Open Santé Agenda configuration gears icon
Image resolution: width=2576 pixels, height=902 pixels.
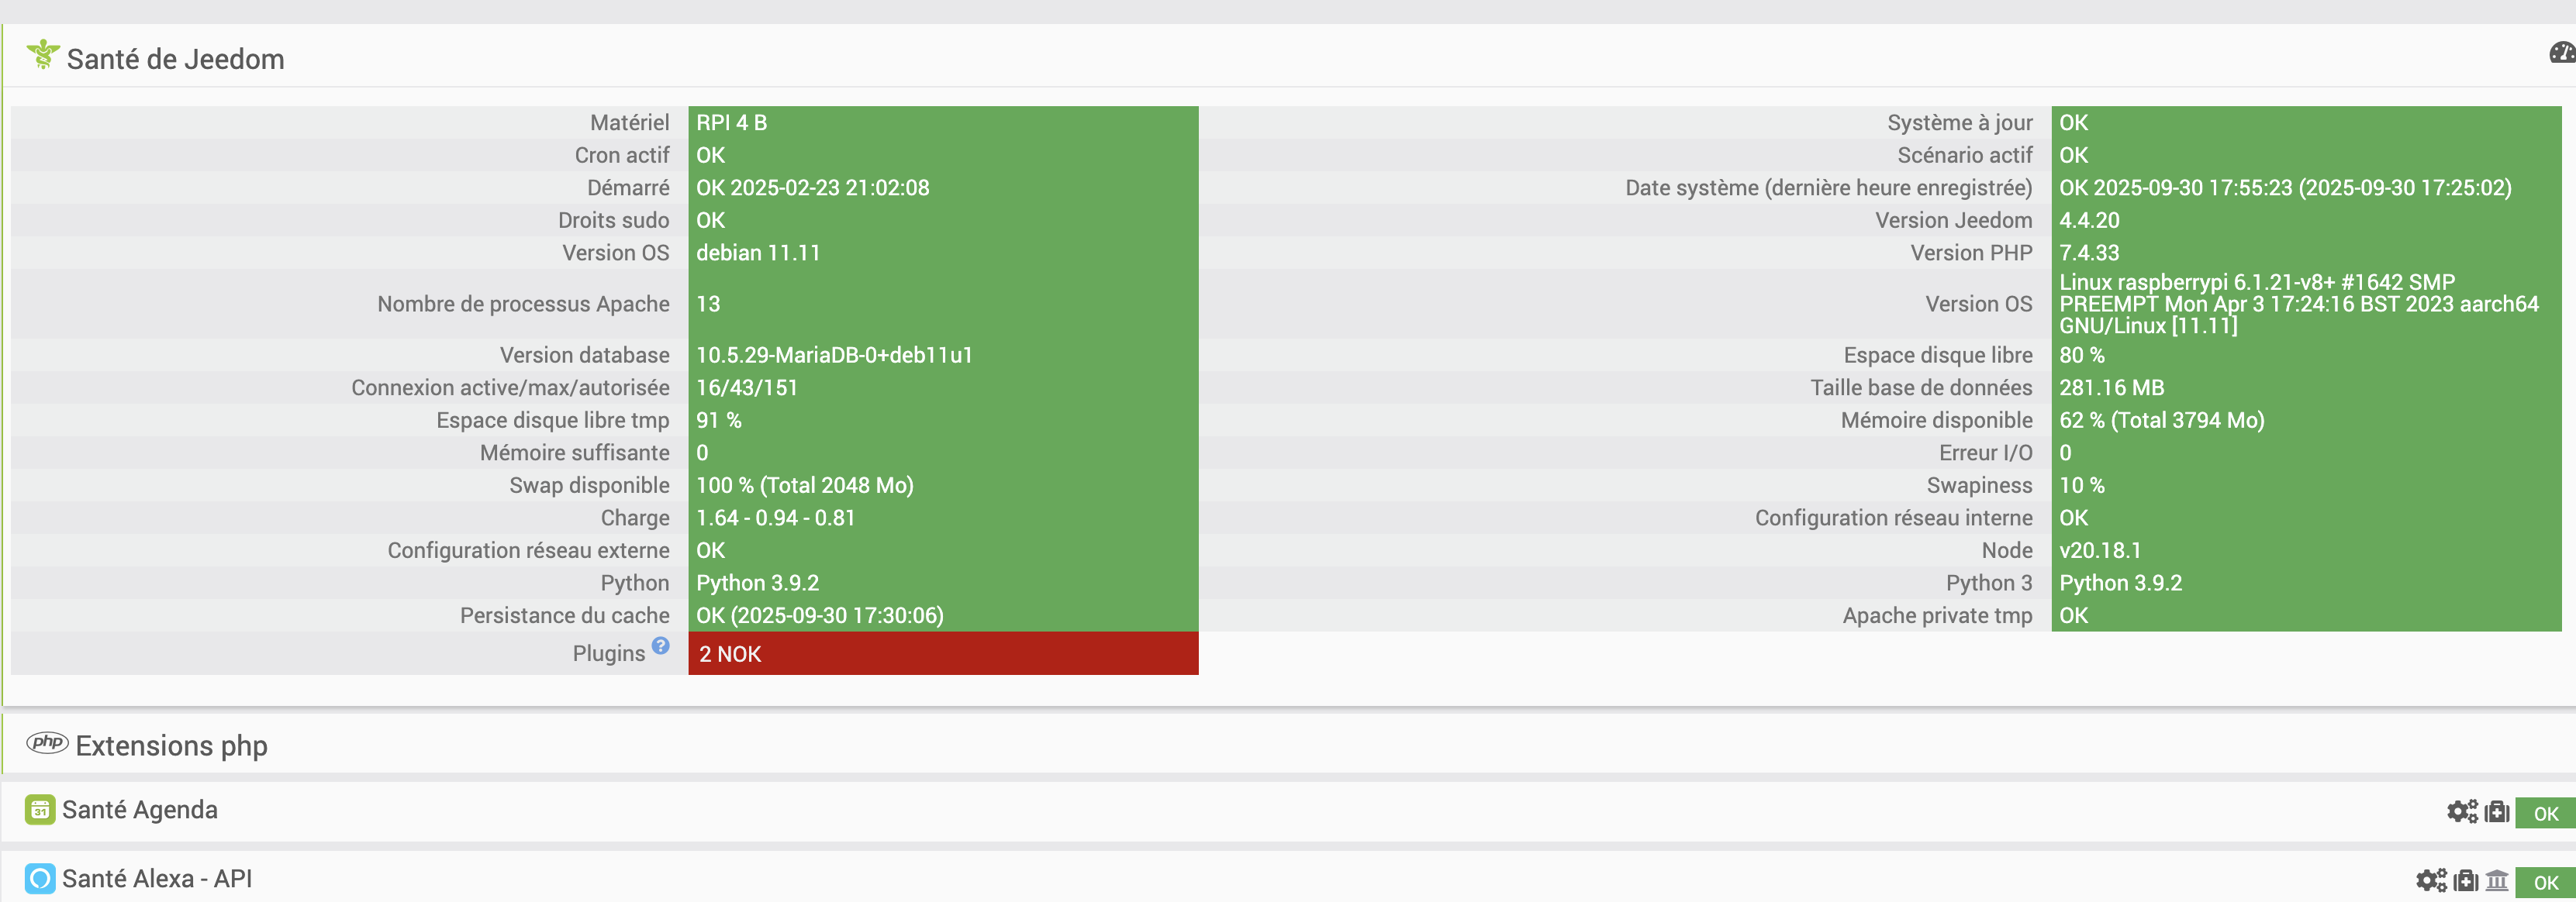pos(2462,811)
